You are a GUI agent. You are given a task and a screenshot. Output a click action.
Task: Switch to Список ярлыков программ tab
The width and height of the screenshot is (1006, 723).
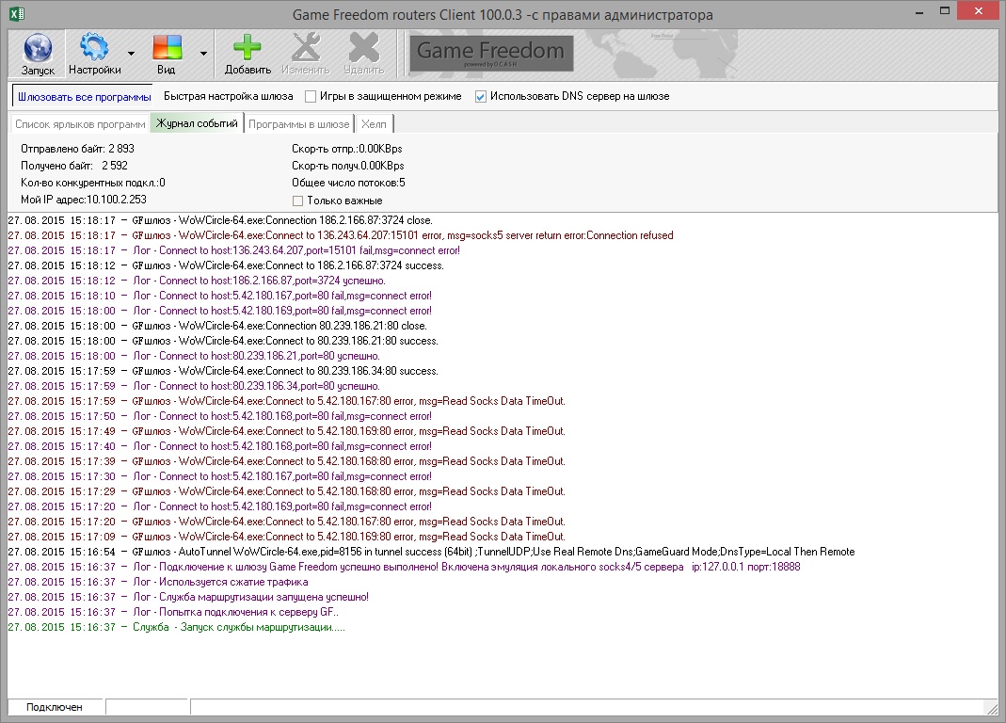click(x=80, y=124)
